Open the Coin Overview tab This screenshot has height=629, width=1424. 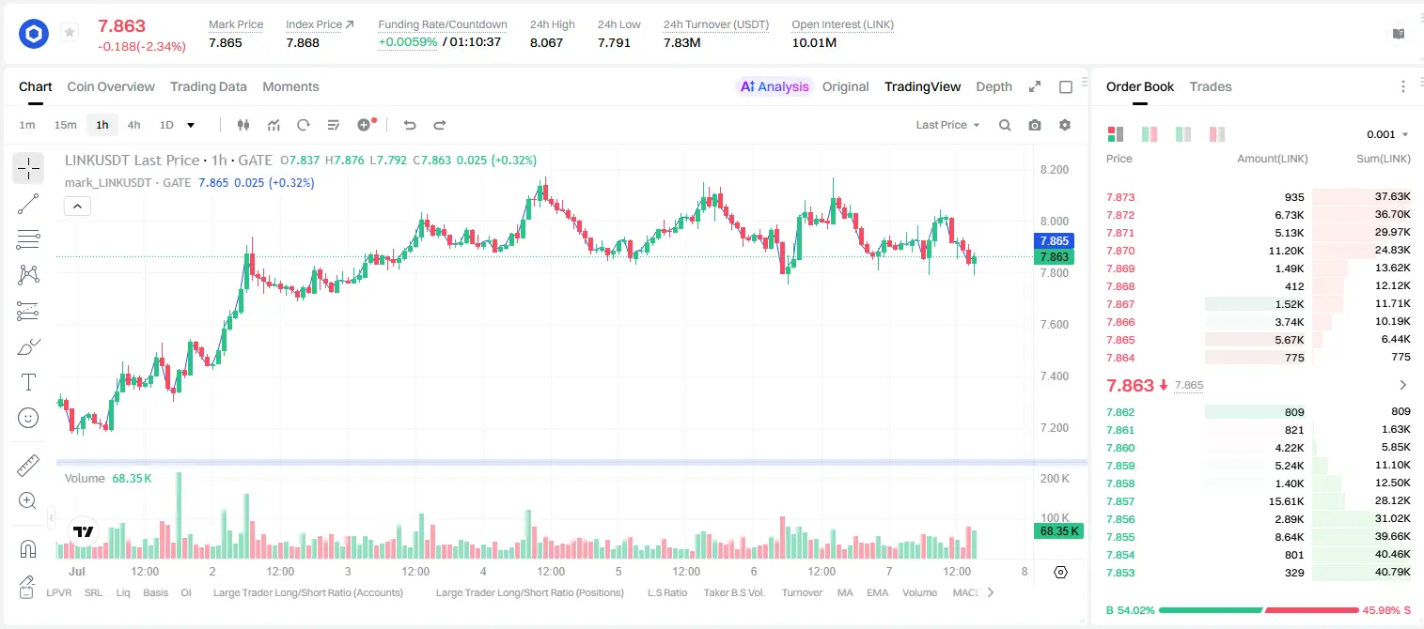(111, 86)
